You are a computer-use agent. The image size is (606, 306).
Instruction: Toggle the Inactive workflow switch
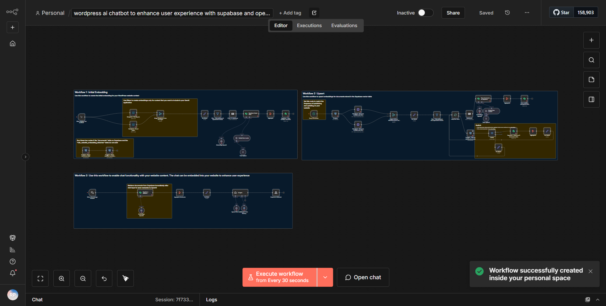[425, 13]
